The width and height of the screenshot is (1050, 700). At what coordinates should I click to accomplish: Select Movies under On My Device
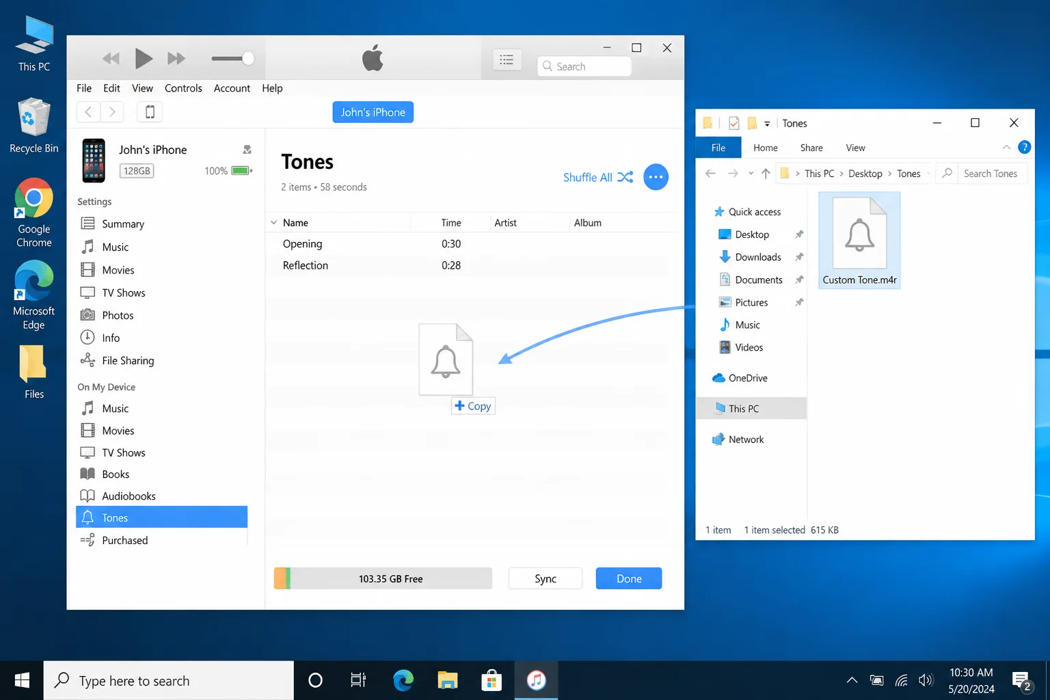[118, 431]
